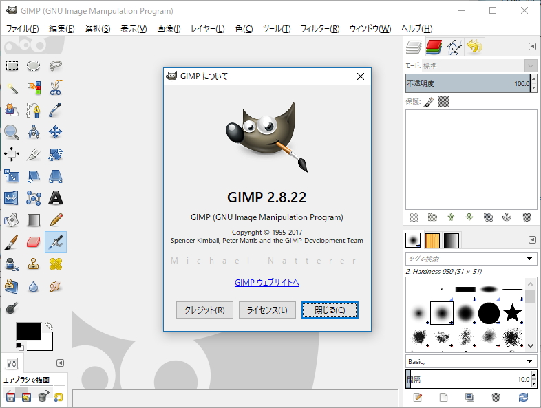
Task: Toggle lock pixels brush icon
Action: point(429,102)
